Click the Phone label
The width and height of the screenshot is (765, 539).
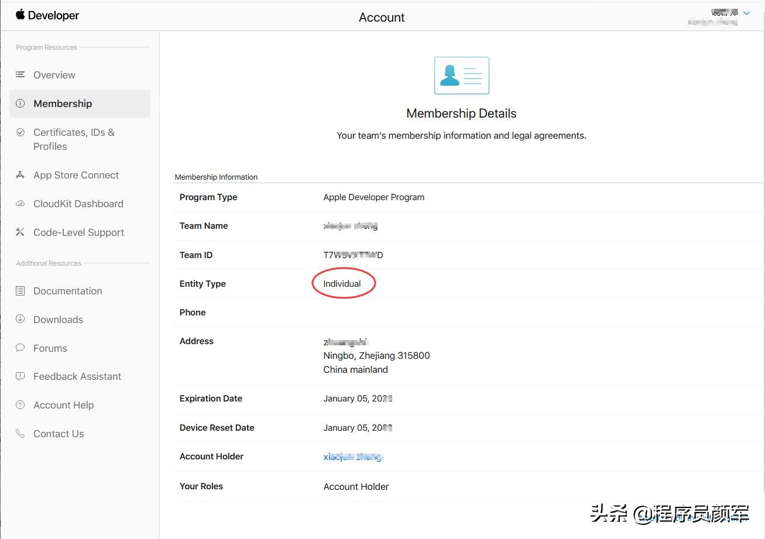tap(193, 313)
